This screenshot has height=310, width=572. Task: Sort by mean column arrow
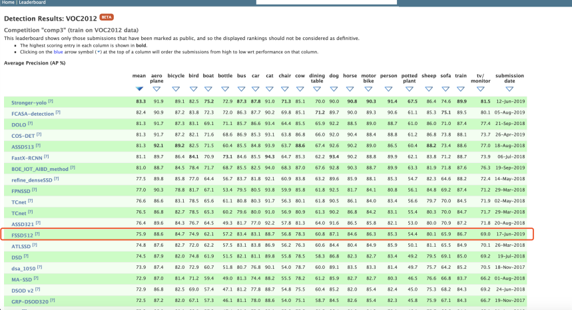coord(139,88)
